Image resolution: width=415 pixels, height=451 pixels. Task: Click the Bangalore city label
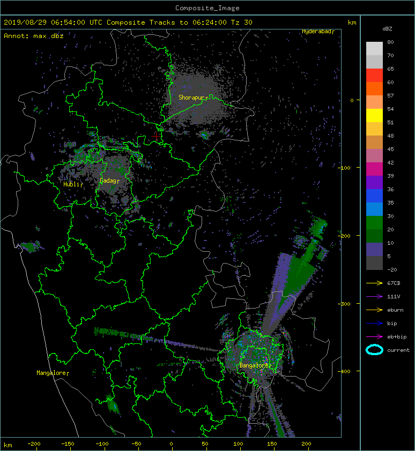coord(254,365)
